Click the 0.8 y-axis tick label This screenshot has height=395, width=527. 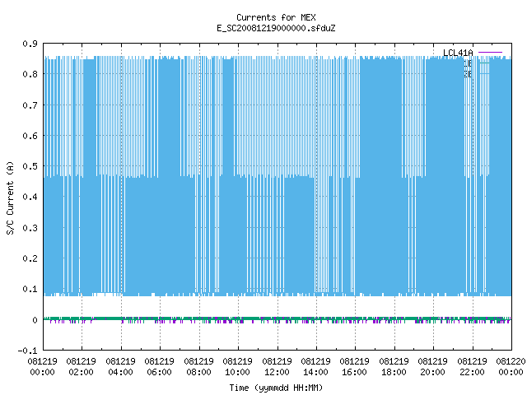[x=30, y=74]
